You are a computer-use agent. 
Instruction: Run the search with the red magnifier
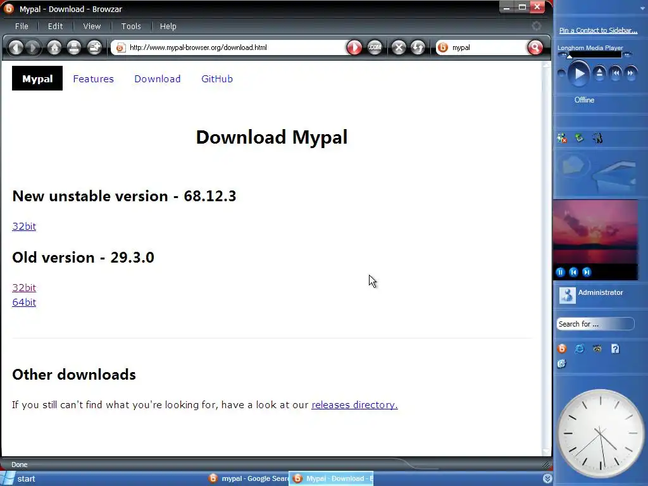(535, 47)
